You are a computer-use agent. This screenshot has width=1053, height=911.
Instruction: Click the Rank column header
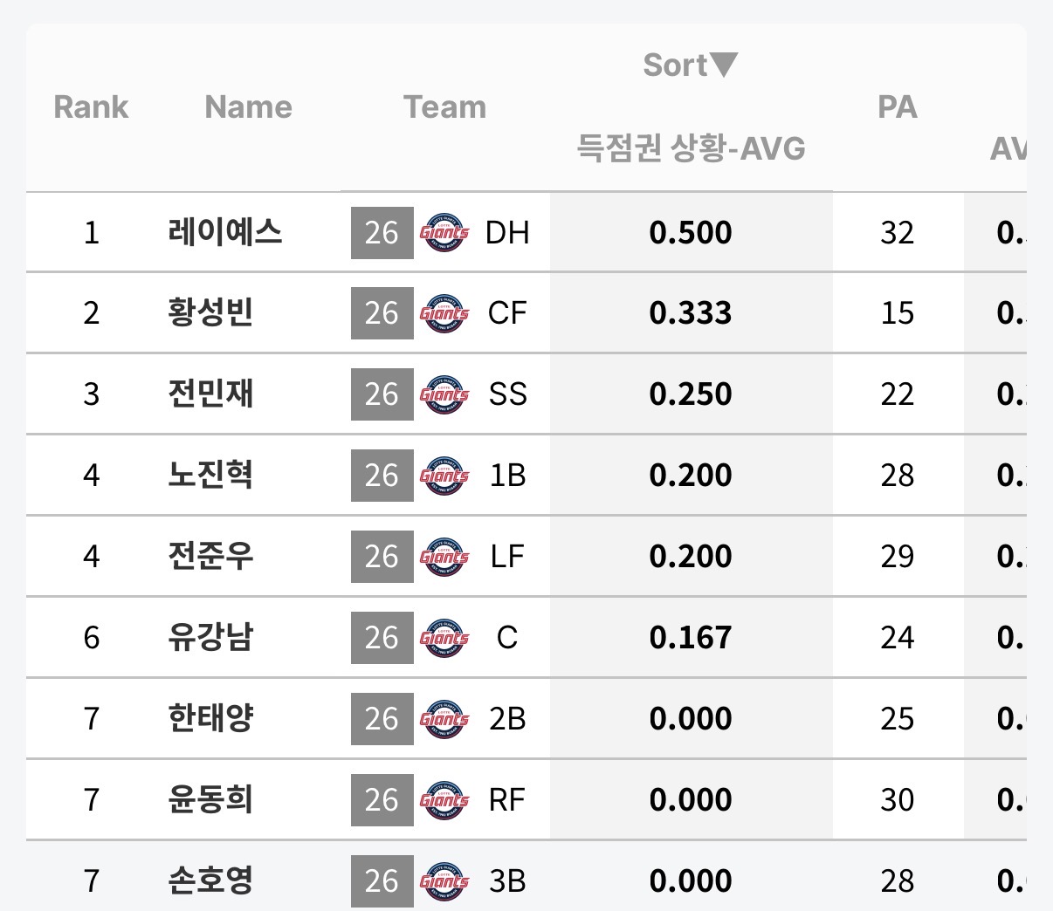tap(91, 107)
